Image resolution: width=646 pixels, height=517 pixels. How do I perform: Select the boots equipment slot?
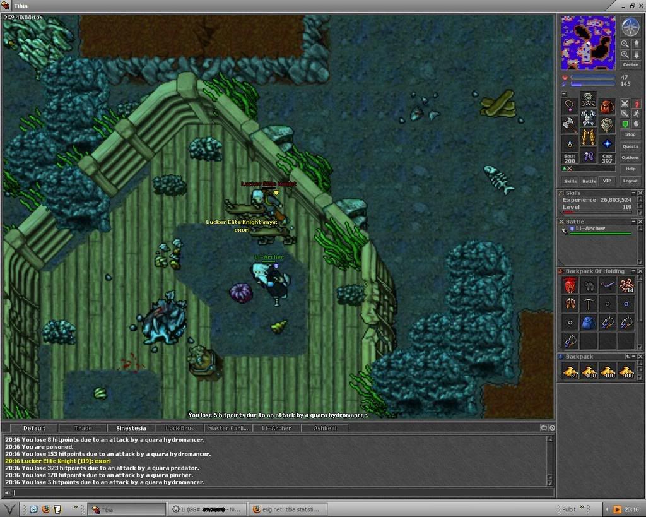[589, 157]
